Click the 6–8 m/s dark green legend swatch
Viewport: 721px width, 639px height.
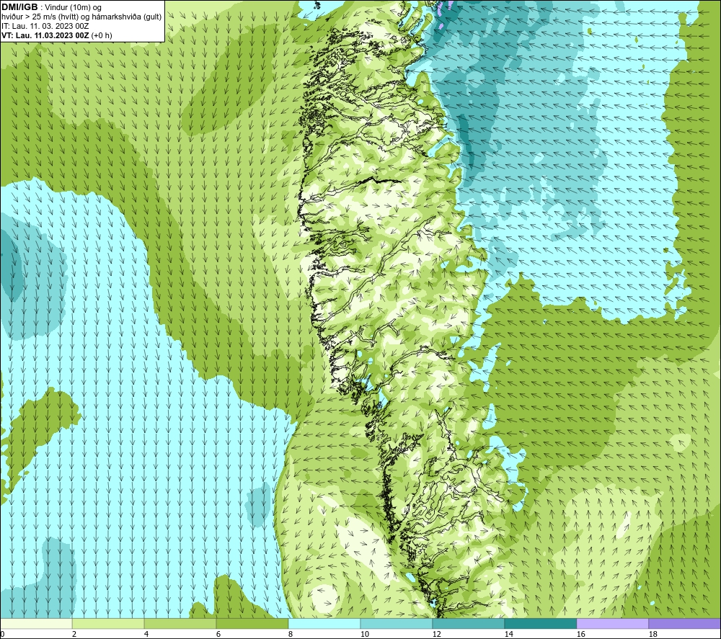[x=252, y=623]
